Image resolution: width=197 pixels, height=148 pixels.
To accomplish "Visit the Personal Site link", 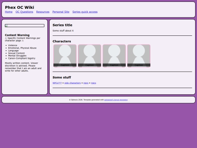I will point(61,12).
